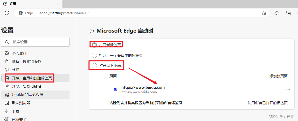
Task: Select 打开以下页面 radio option
Action: pos(94,66)
